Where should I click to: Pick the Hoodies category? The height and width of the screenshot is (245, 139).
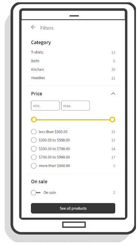coord(73,78)
